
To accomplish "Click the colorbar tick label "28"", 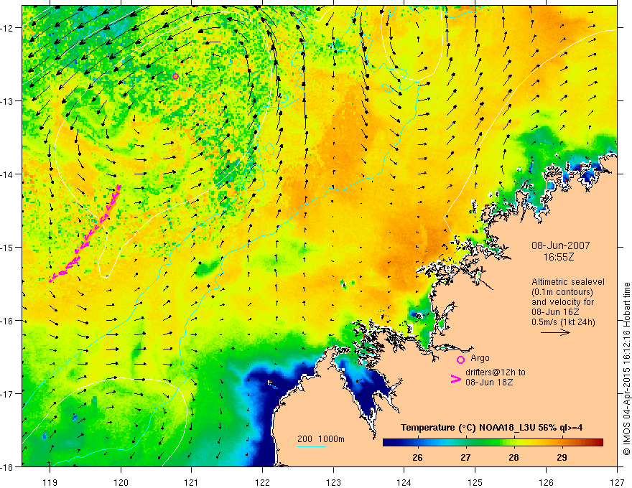I will [513, 458].
